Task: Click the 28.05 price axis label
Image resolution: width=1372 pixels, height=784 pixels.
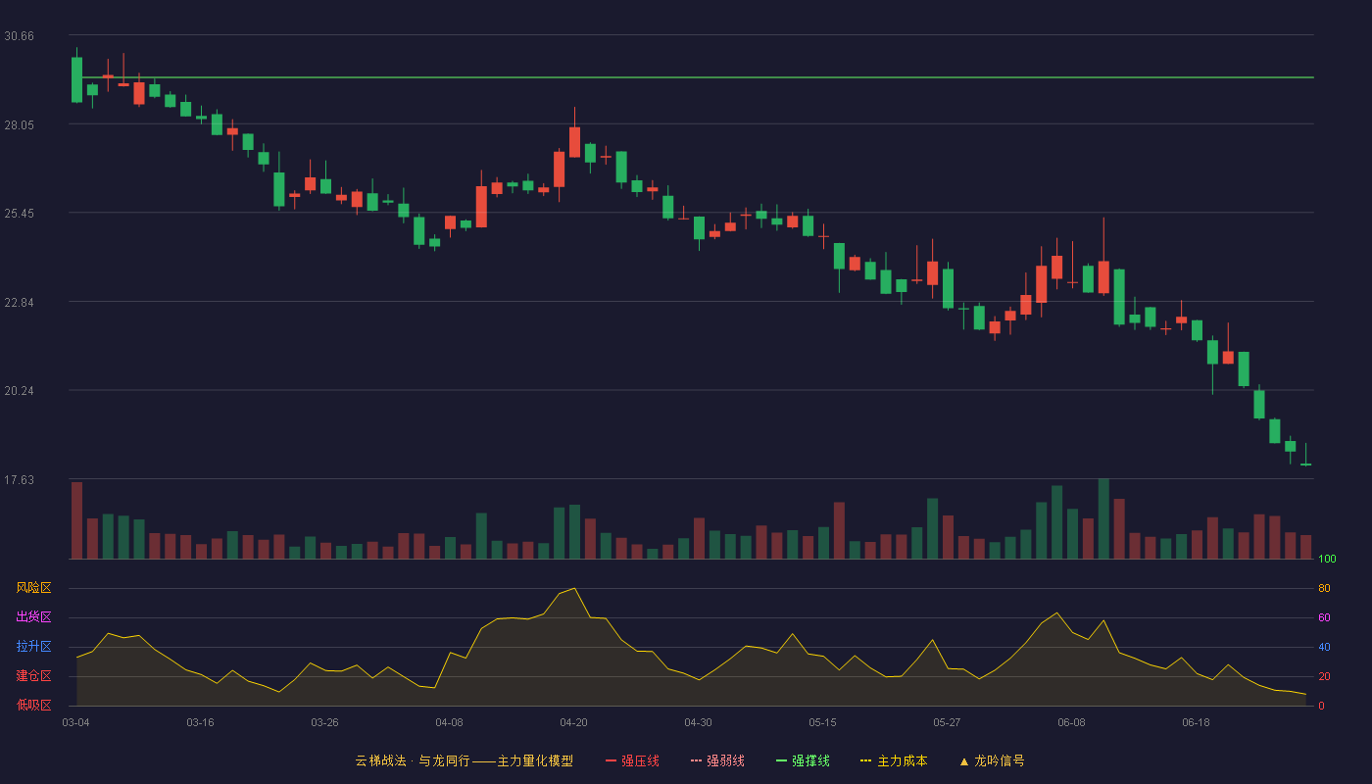Action: (19, 124)
